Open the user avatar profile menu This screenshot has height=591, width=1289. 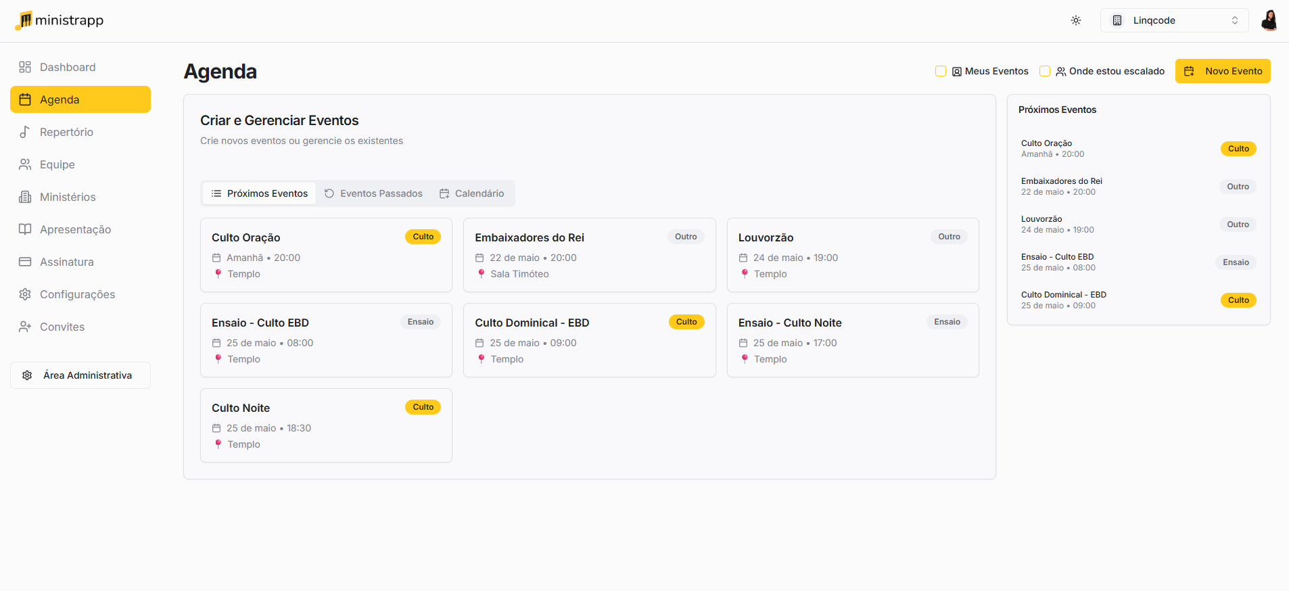point(1269,20)
